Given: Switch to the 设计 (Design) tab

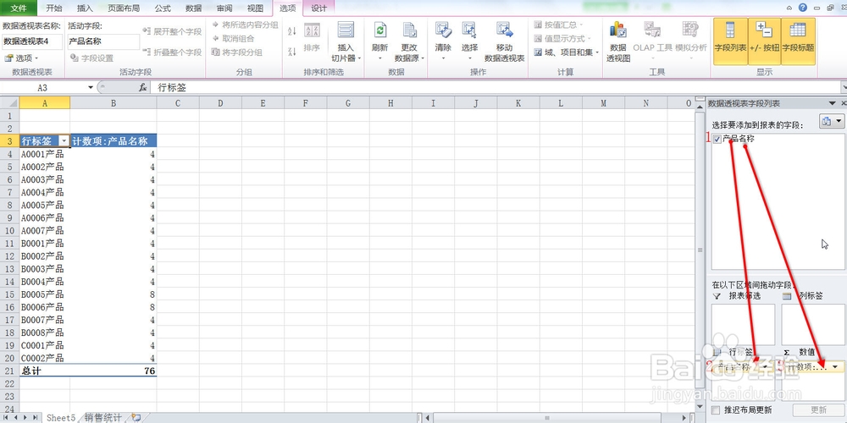Looking at the screenshot, I should click(x=318, y=8).
